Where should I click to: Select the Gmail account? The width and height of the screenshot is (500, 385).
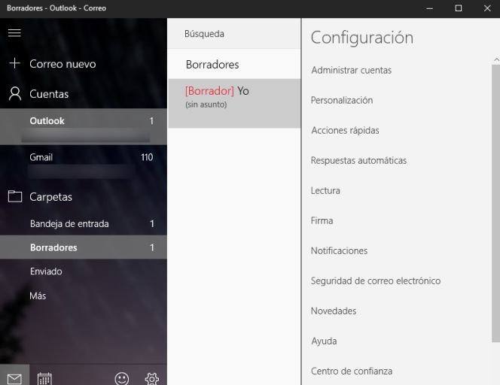[x=84, y=162]
